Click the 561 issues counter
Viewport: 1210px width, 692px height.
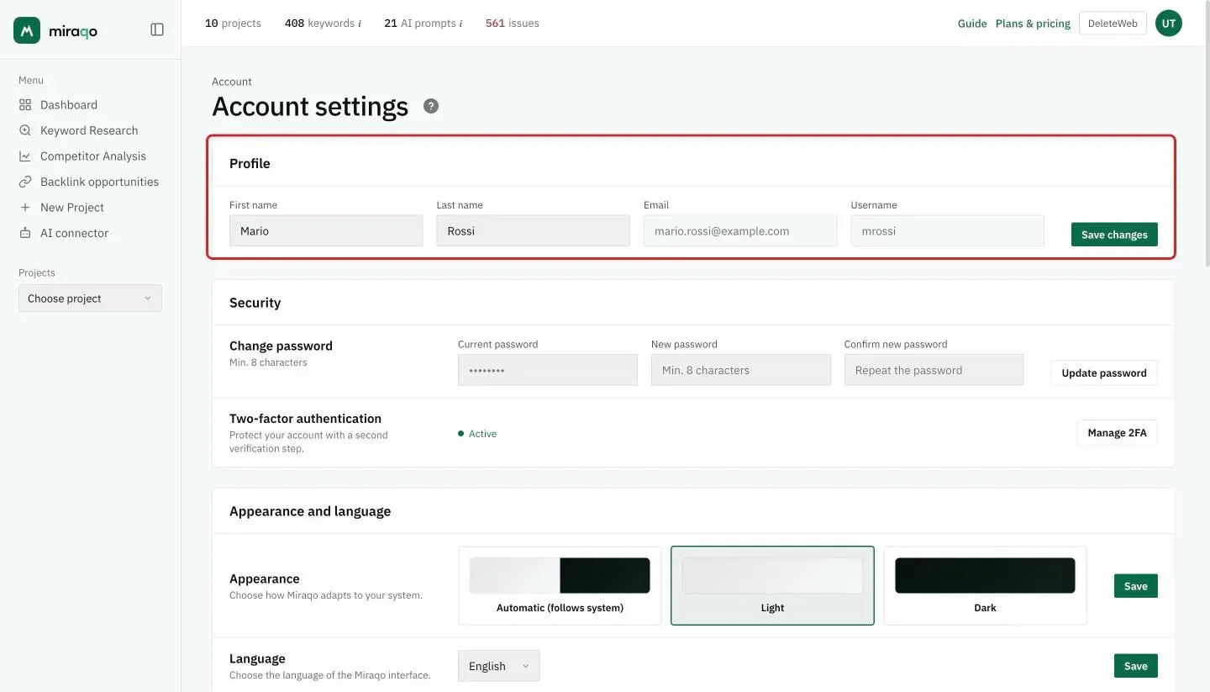(x=513, y=24)
